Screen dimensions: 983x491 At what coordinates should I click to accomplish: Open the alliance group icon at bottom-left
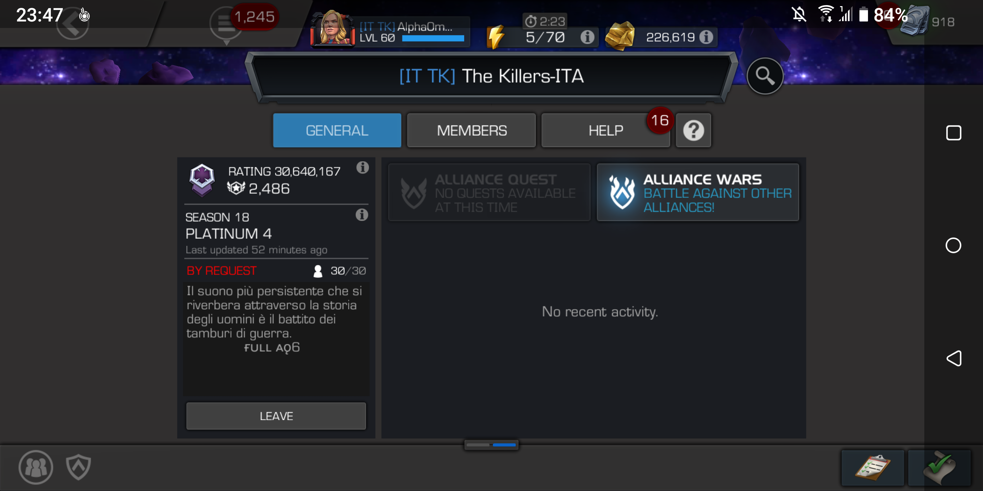pos(36,467)
